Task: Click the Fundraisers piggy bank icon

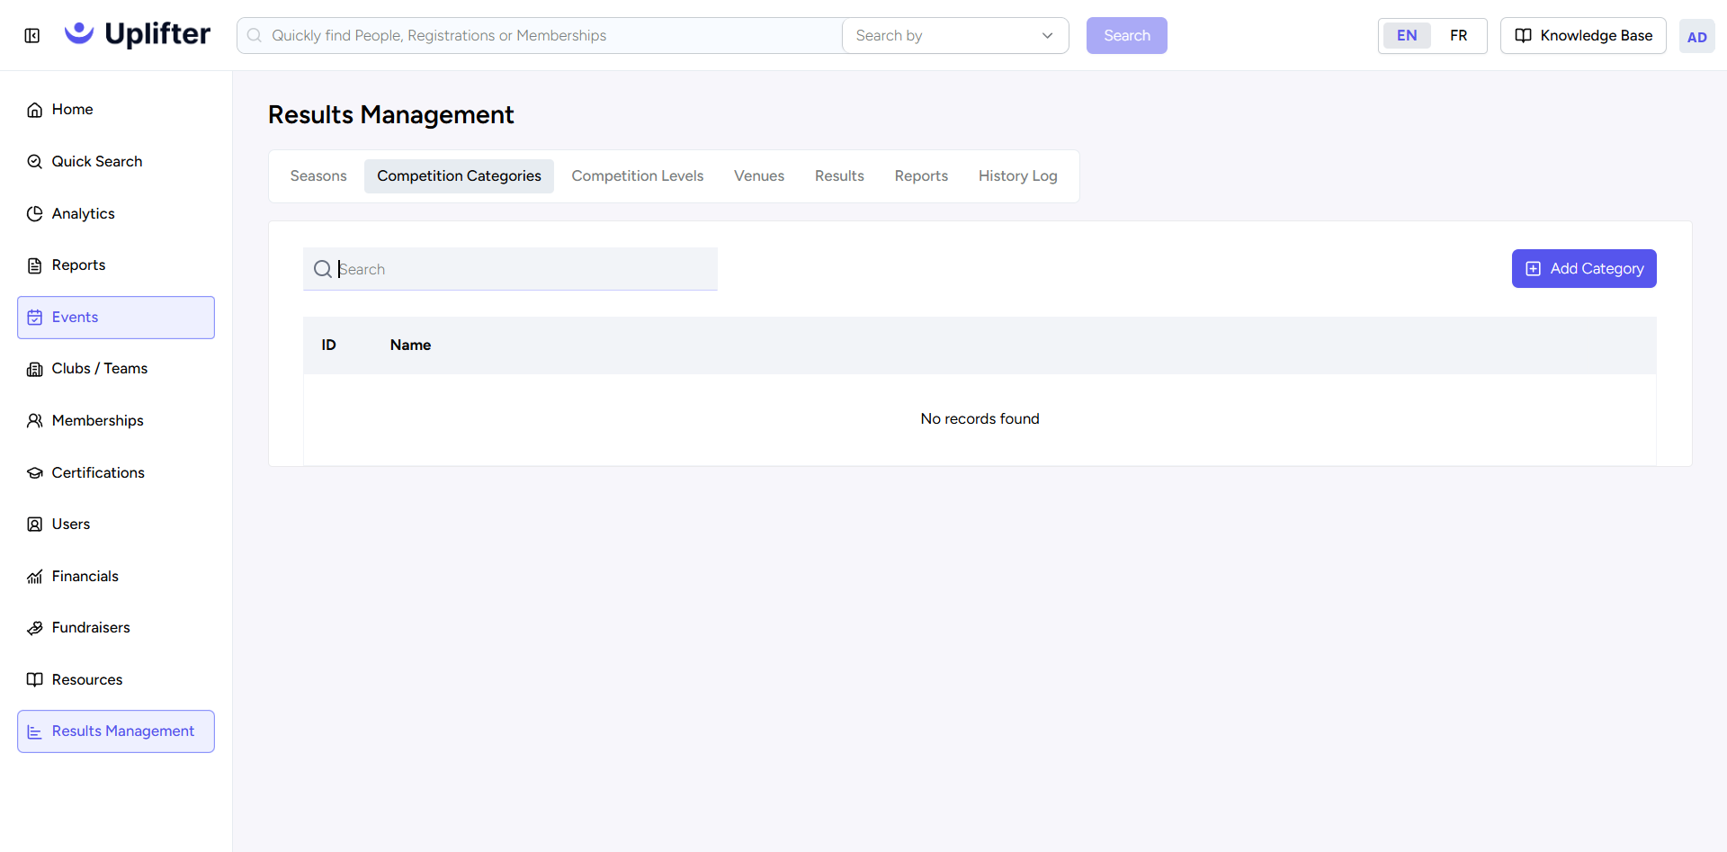Action: (35, 628)
